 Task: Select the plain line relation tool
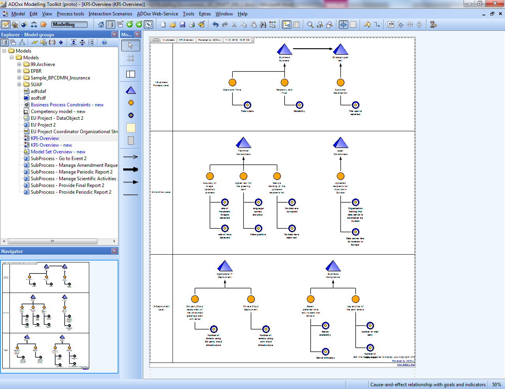[131, 195]
